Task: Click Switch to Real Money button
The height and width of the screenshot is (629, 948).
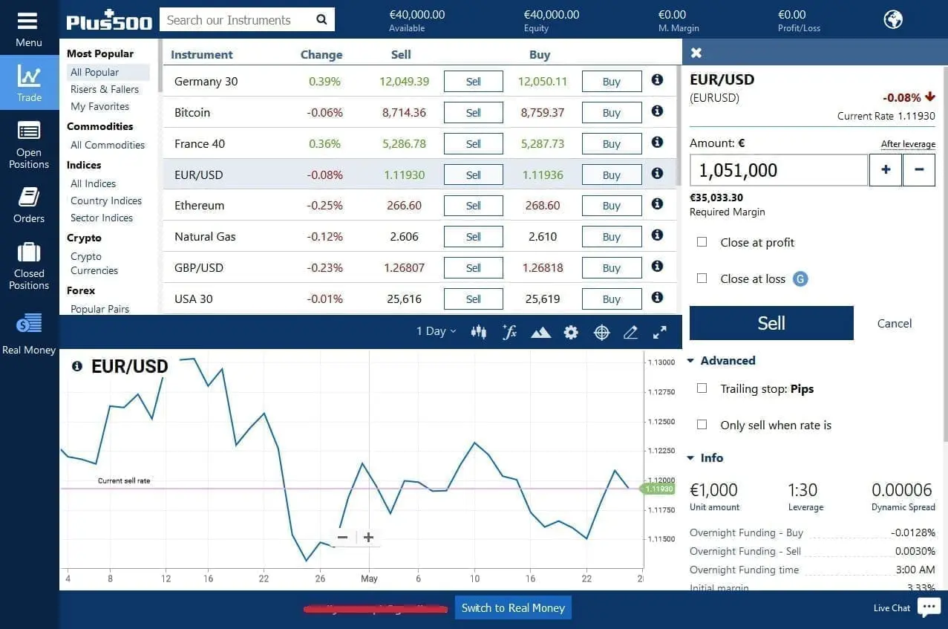Action: pos(513,607)
